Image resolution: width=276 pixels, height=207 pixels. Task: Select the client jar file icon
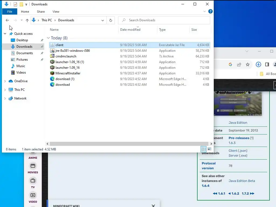pyautogui.click(x=52, y=45)
